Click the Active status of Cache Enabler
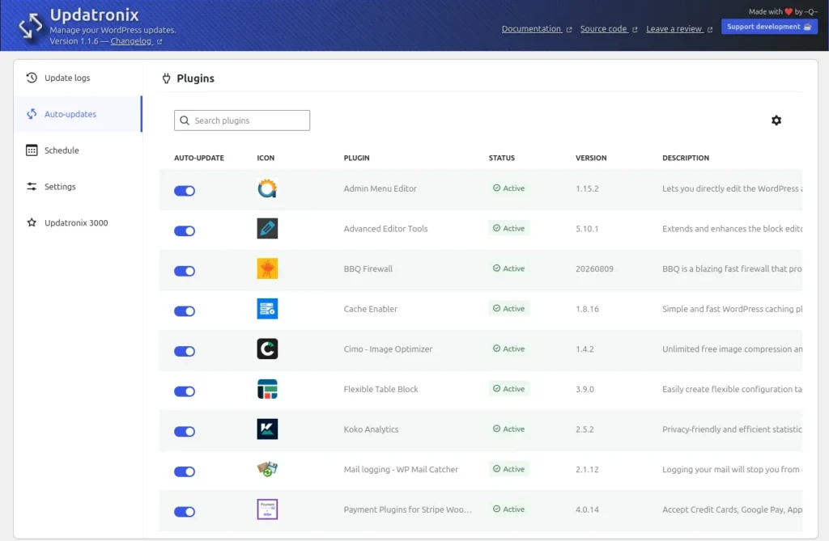Image resolution: width=829 pixels, height=541 pixels. click(x=508, y=309)
